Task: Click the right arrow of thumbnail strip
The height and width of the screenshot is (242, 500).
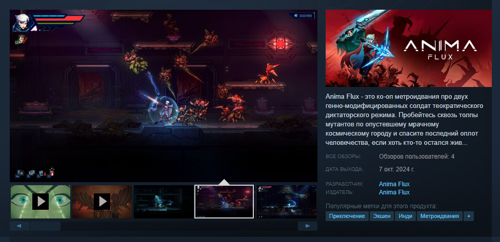Action: pyautogui.click(x=307, y=226)
